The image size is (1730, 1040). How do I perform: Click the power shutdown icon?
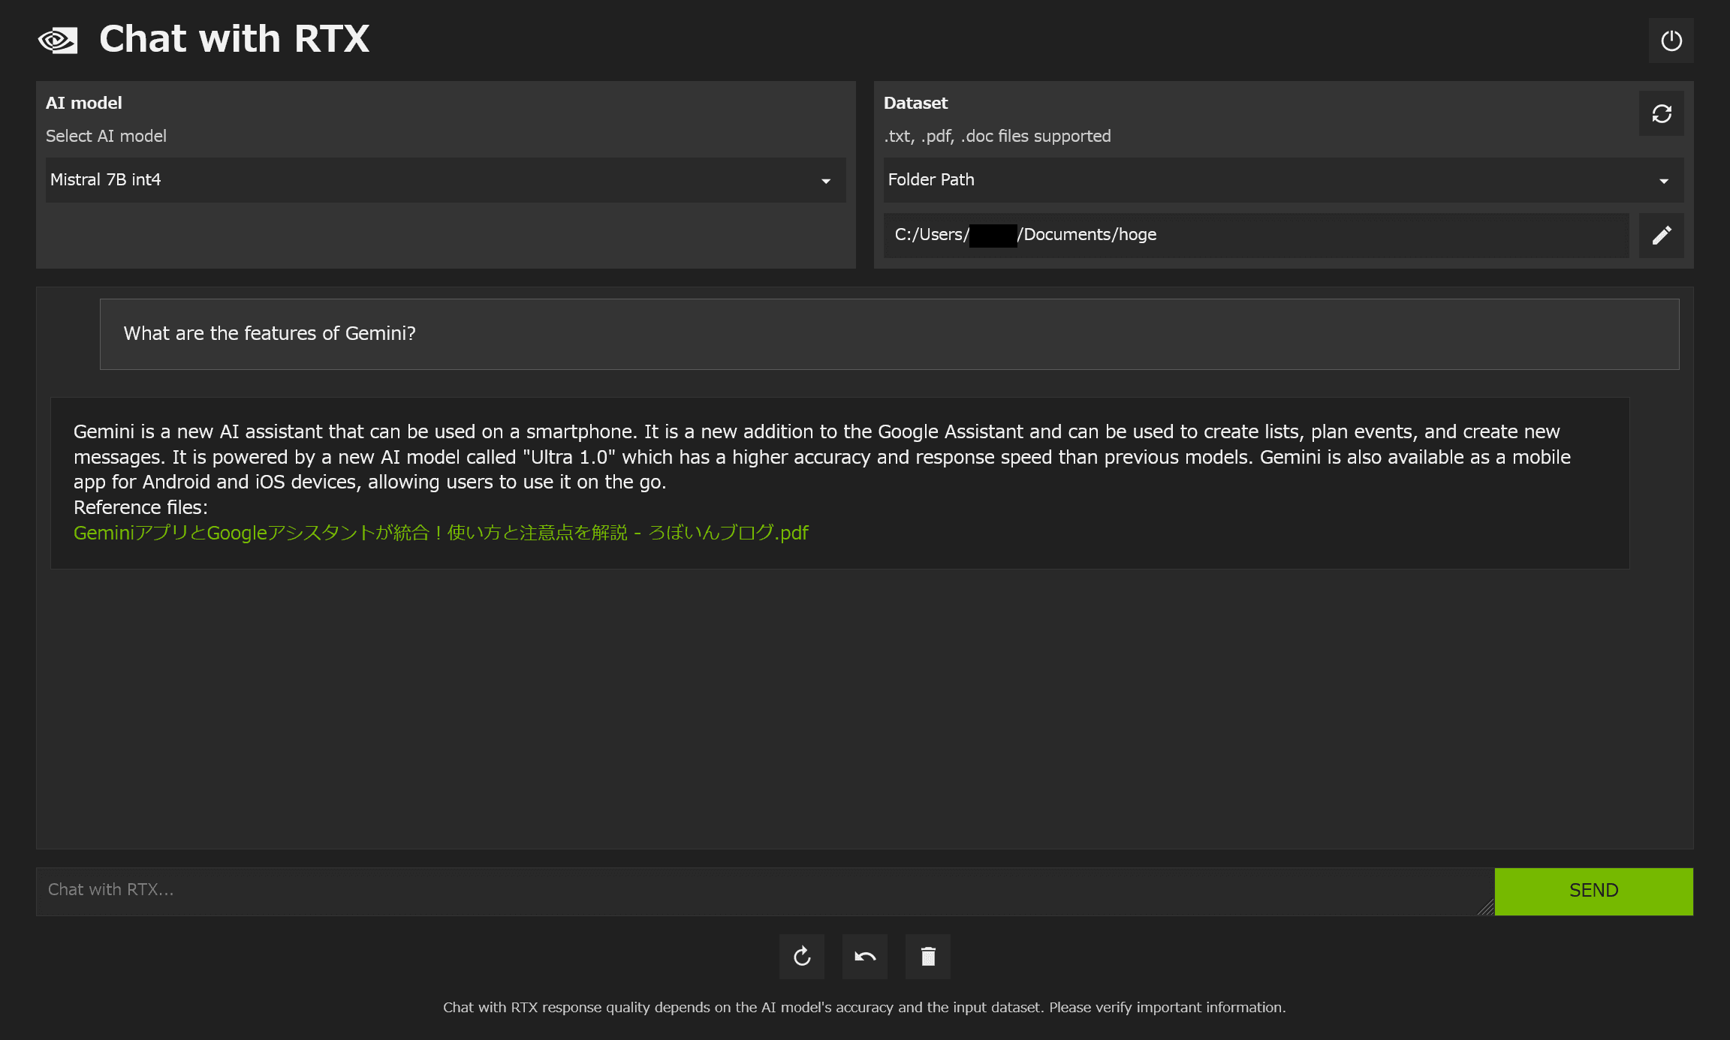[x=1671, y=41]
